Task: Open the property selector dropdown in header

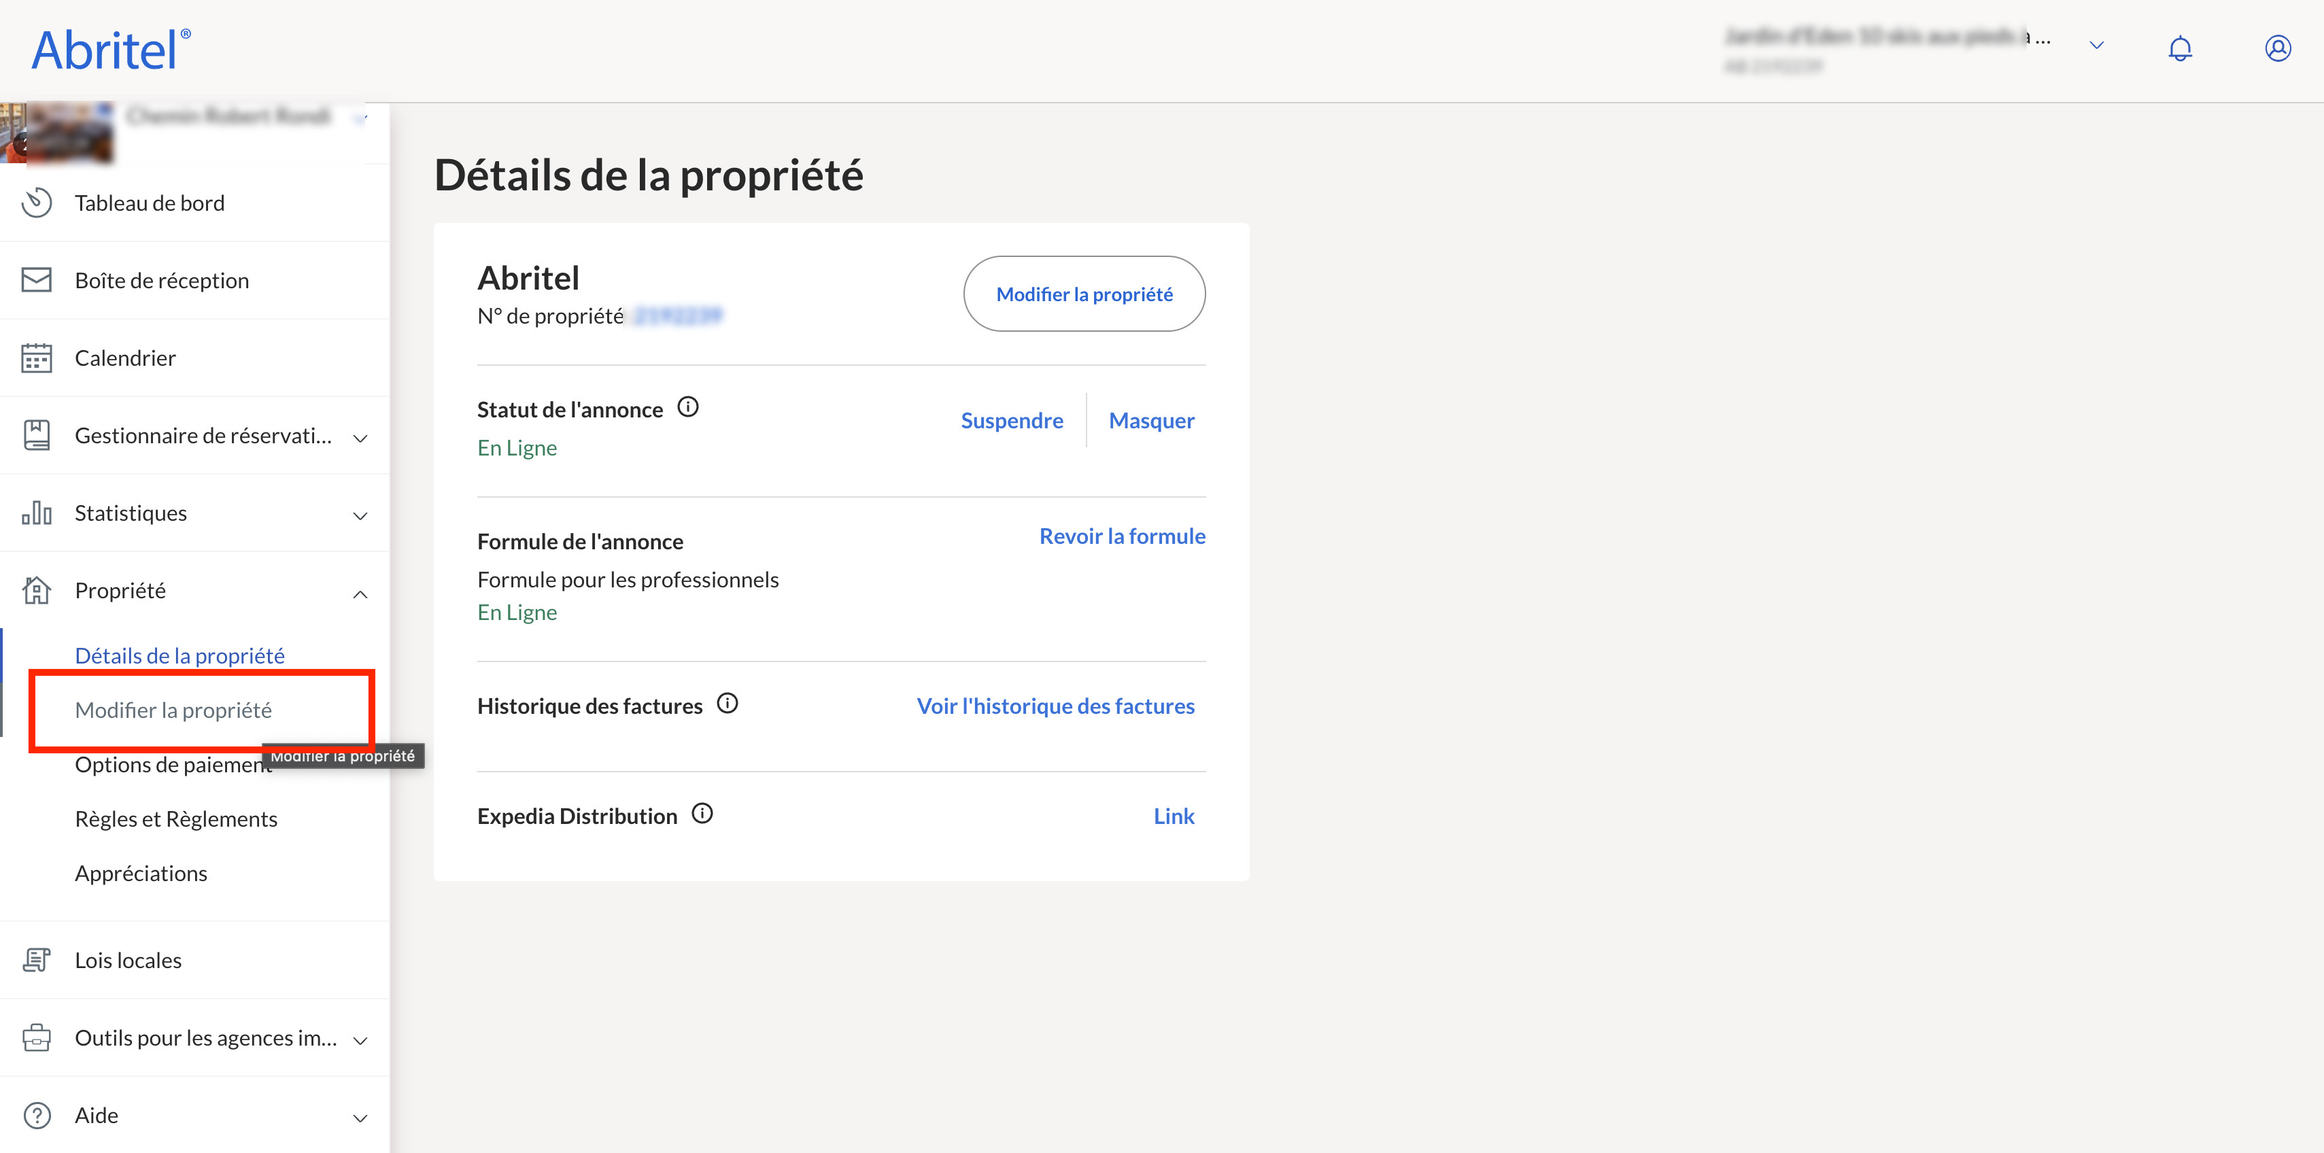Action: point(2097,45)
